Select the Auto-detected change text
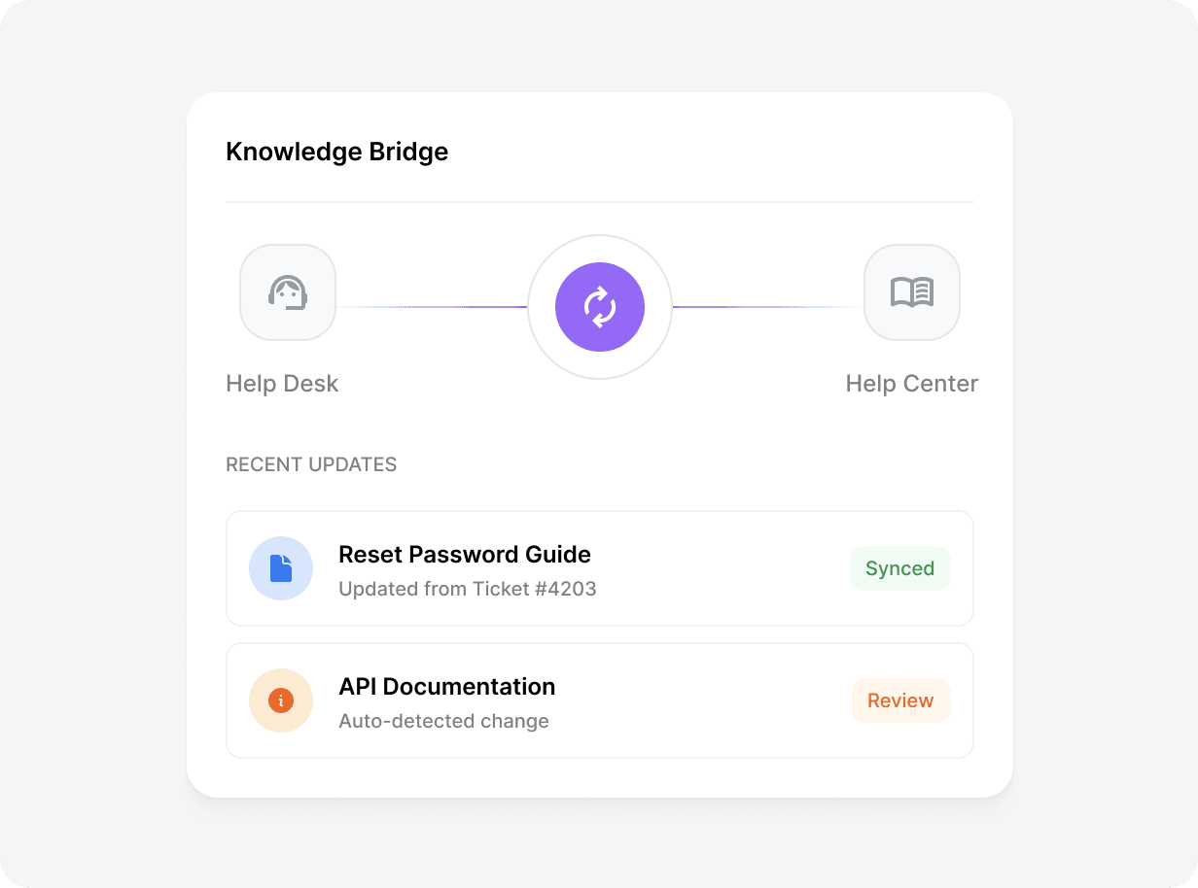The image size is (1198, 888). tap(443, 721)
